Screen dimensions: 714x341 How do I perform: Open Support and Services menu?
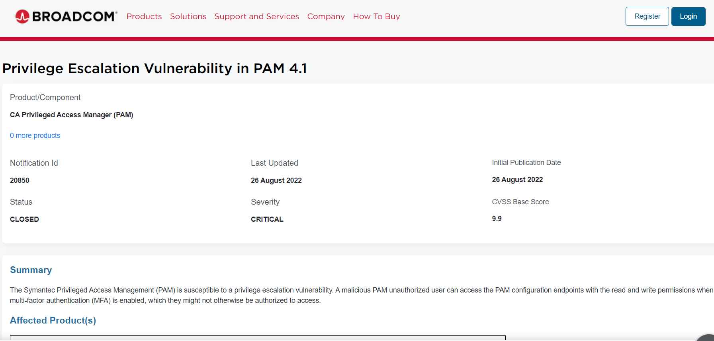[257, 16]
